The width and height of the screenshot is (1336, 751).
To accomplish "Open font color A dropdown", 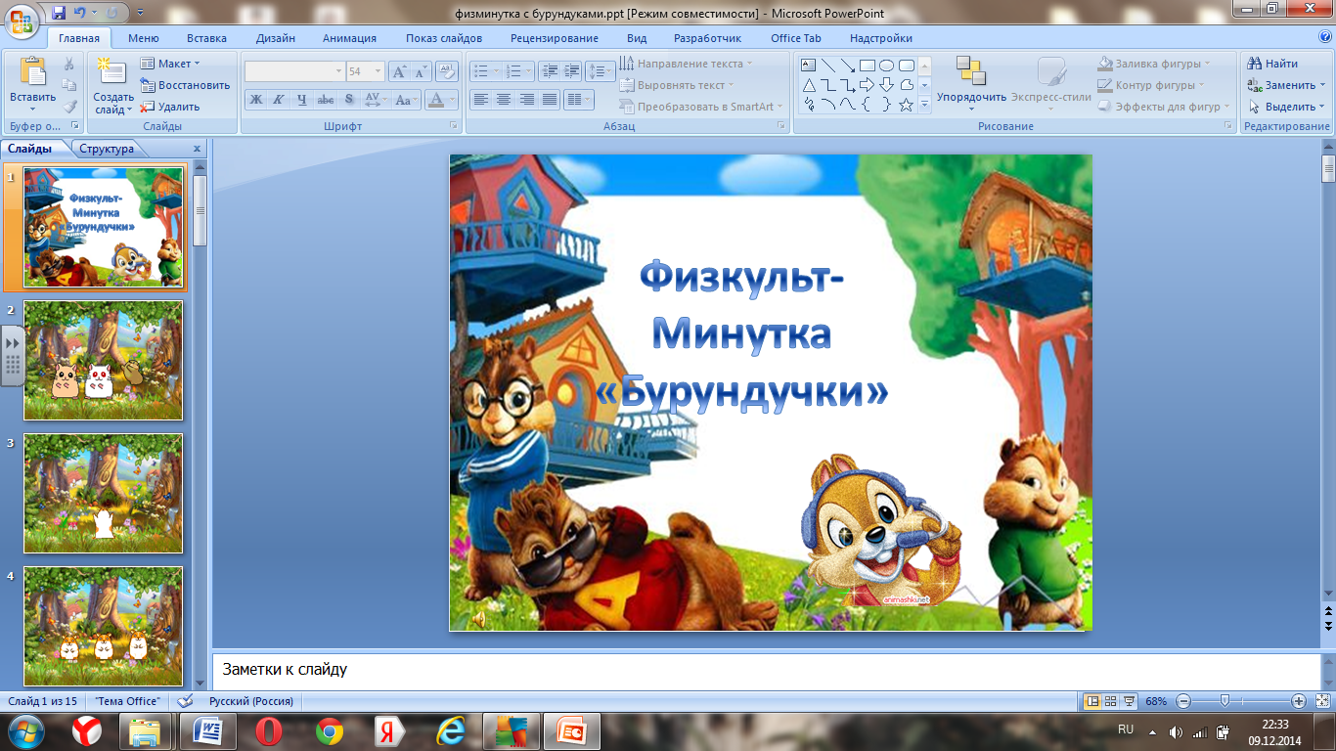I will coord(441,100).
